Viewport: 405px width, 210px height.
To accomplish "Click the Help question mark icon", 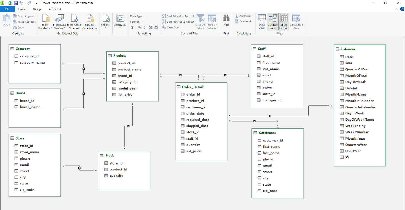I will pos(402,9).
